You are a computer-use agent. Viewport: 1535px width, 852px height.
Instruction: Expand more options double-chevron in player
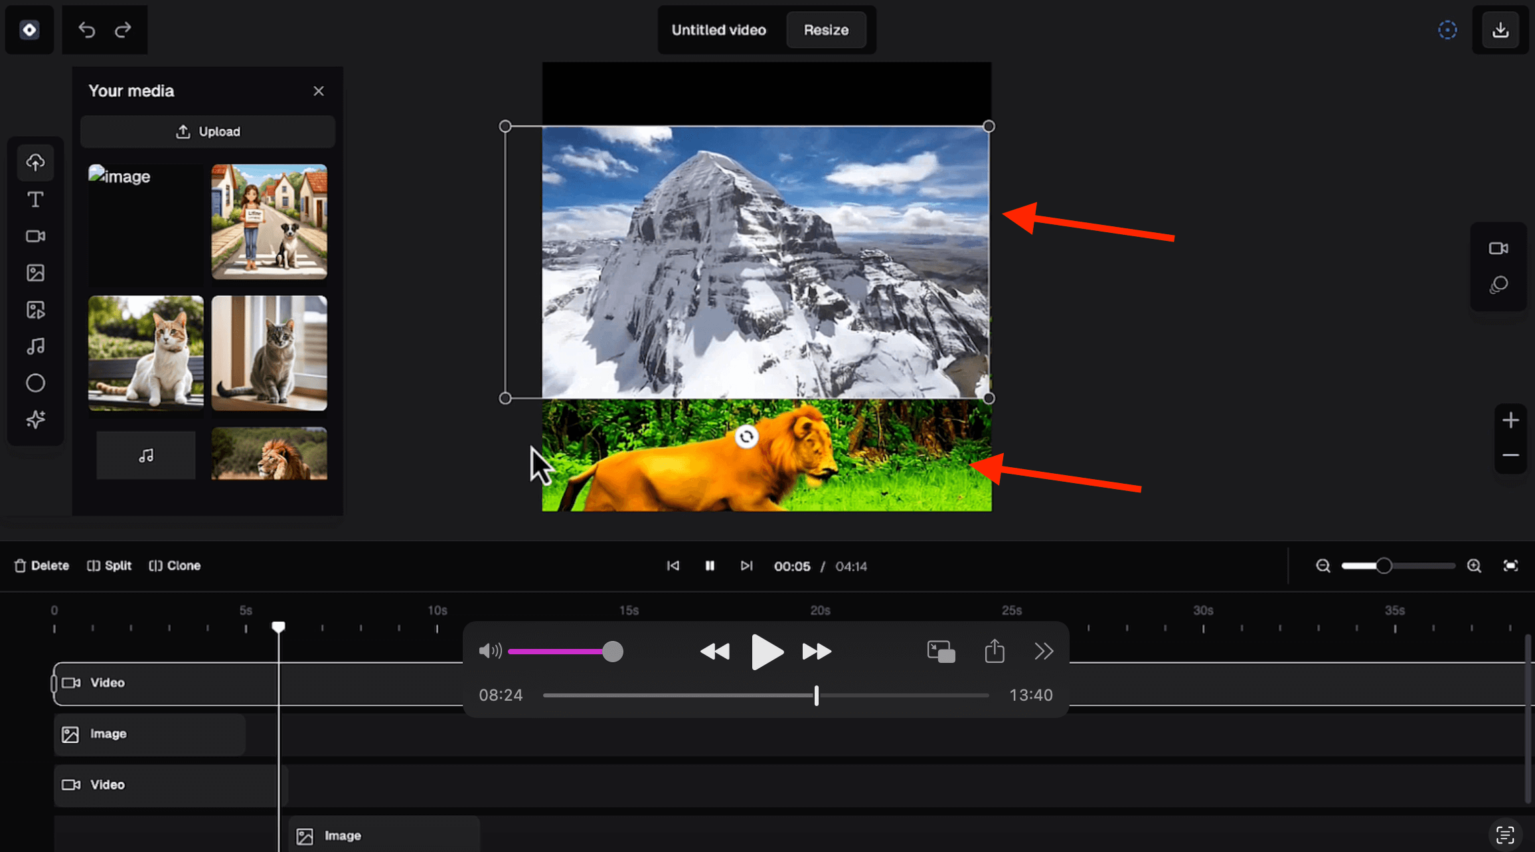[x=1043, y=651]
